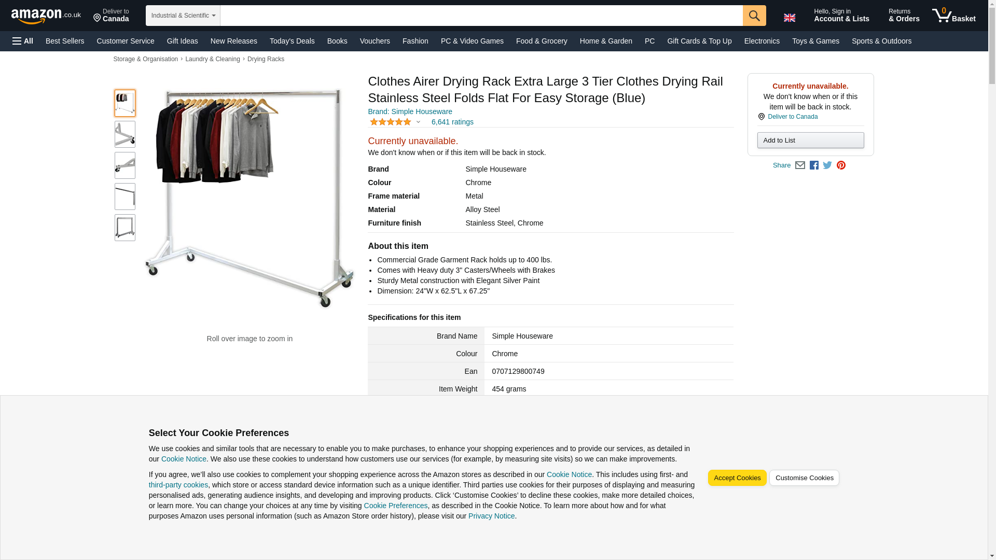Open the UK flag language selector
Viewport: 996px width, 560px height.
[x=790, y=18]
